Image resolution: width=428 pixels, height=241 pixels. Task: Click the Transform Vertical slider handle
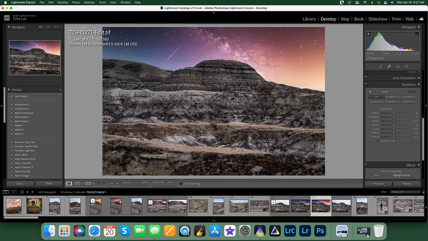tap(393, 113)
